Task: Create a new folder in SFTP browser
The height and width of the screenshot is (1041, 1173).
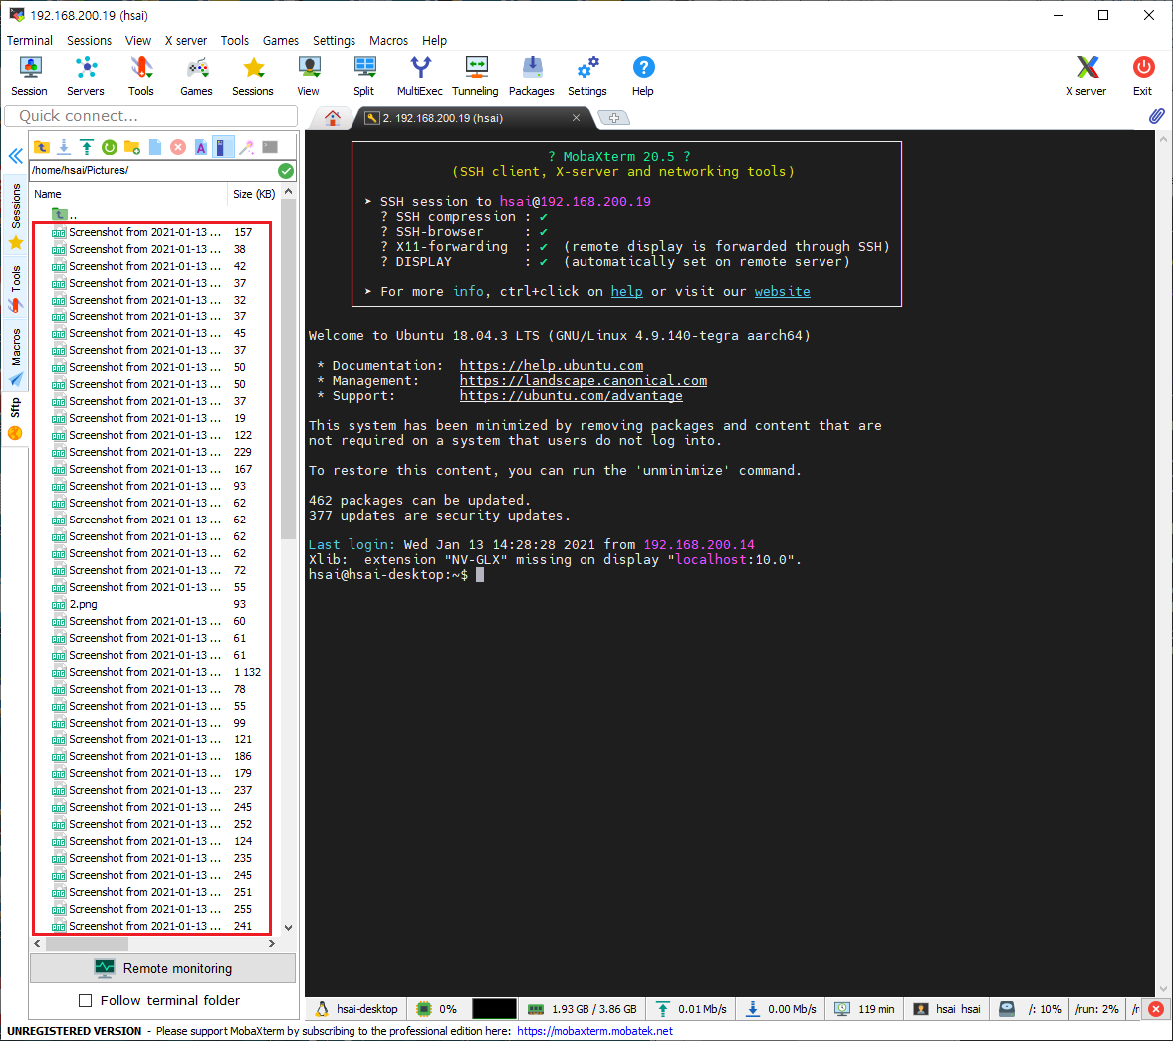Action: coord(132,147)
